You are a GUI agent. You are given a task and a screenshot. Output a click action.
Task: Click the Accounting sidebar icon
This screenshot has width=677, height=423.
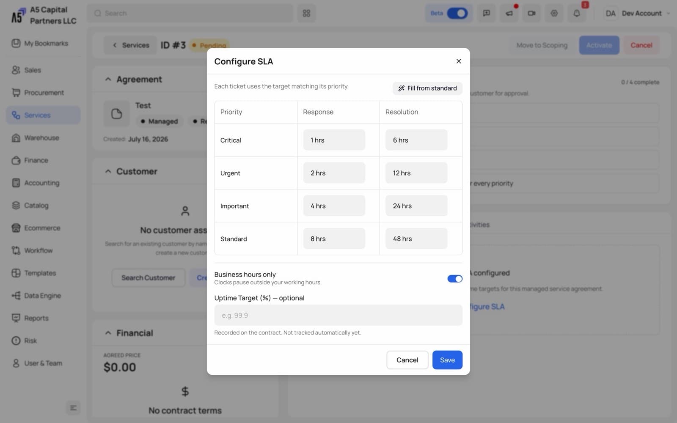click(16, 183)
